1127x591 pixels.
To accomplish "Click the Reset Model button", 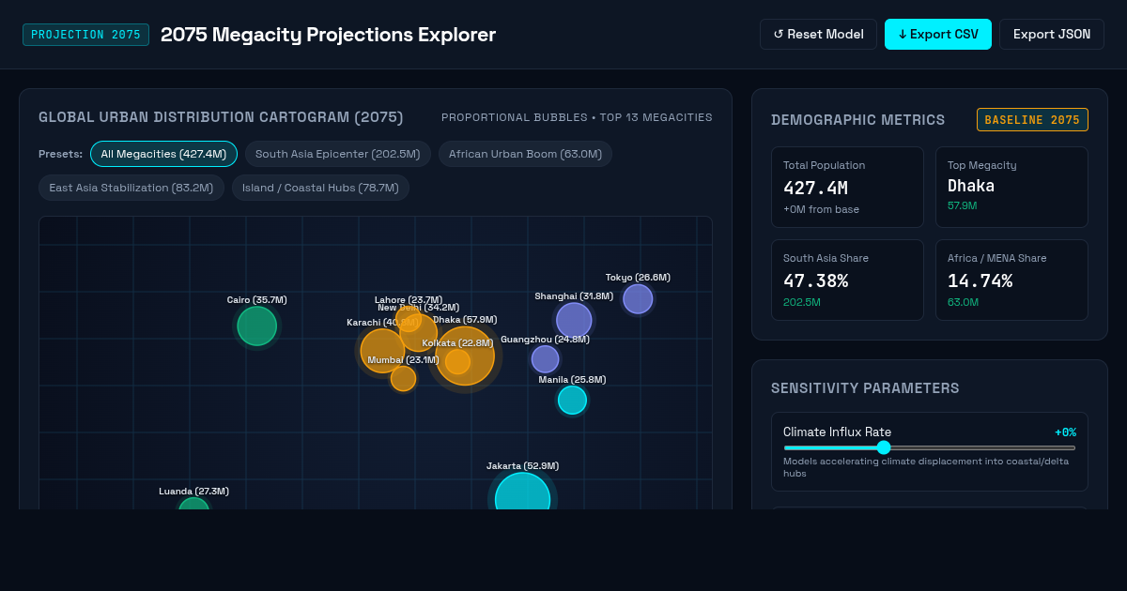I will 818,34.
